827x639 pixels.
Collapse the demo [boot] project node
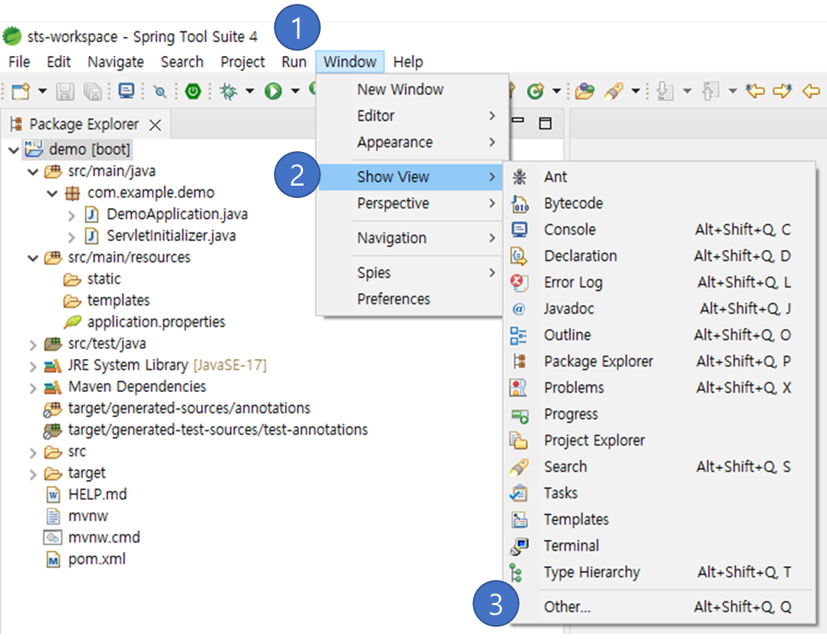pos(14,150)
